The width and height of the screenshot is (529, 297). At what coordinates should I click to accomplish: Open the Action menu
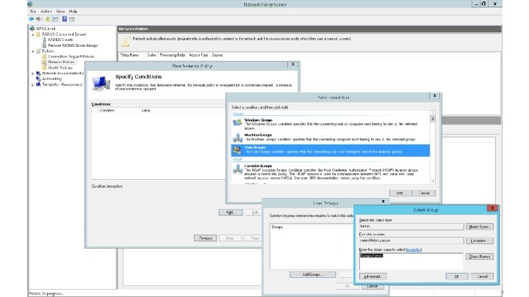pos(46,12)
